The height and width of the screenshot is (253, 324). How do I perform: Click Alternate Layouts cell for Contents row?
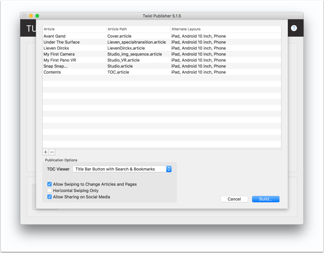198,72
